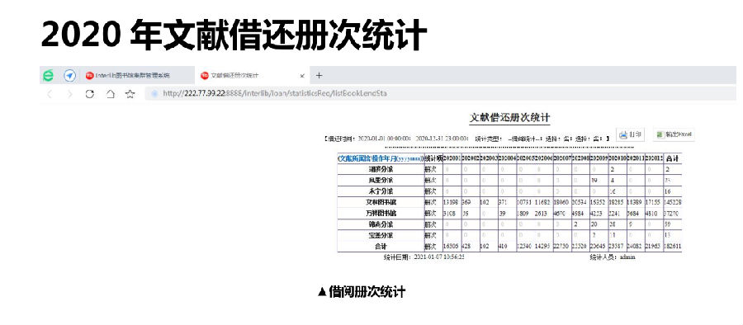Reload the page with the refresh icon
This screenshot has width=743, height=325.
pos(89,94)
